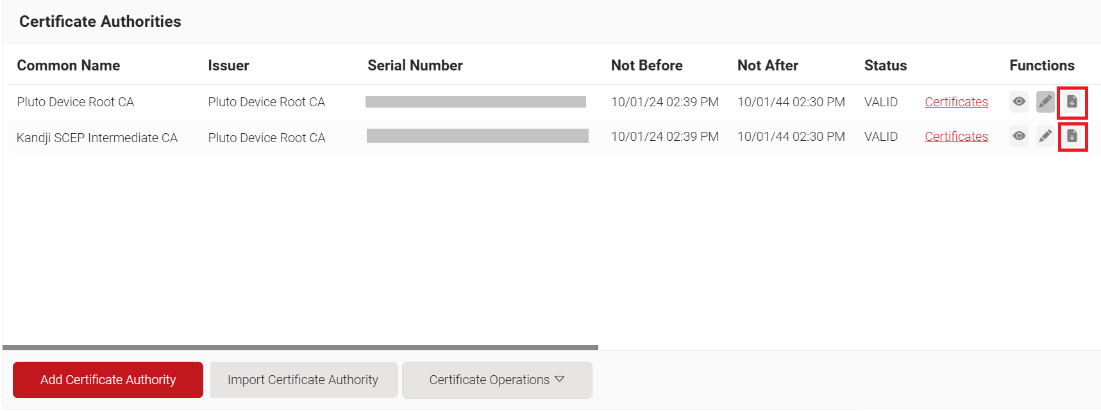1101x411 pixels.
Task: Click the Status column header
Action: 885,65
